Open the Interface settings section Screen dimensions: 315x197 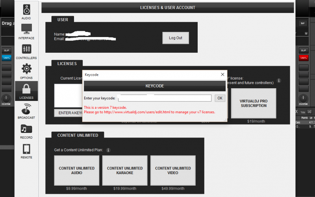pyautogui.click(x=26, y=32)
